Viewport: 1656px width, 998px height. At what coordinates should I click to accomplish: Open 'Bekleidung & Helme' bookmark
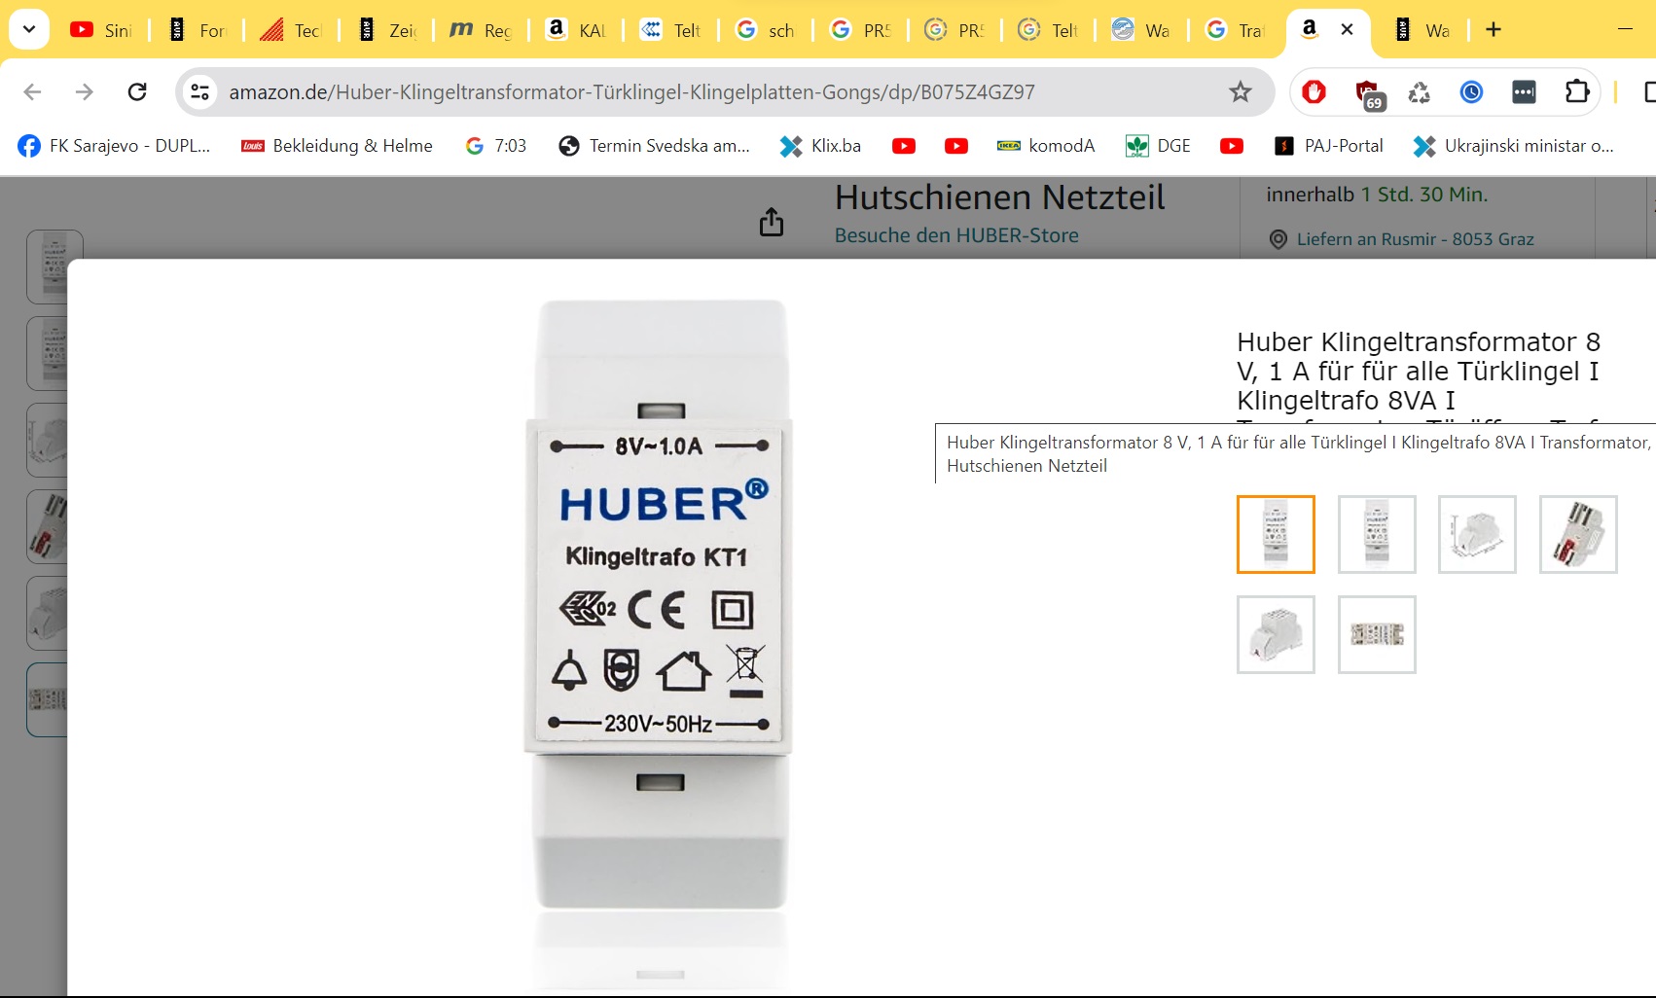point(337,146)
